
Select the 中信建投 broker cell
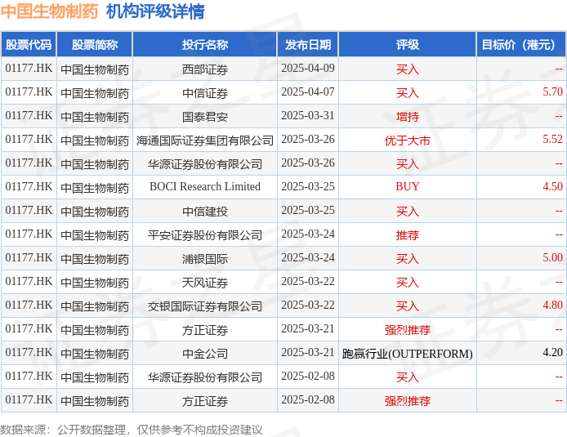[205, 211]
